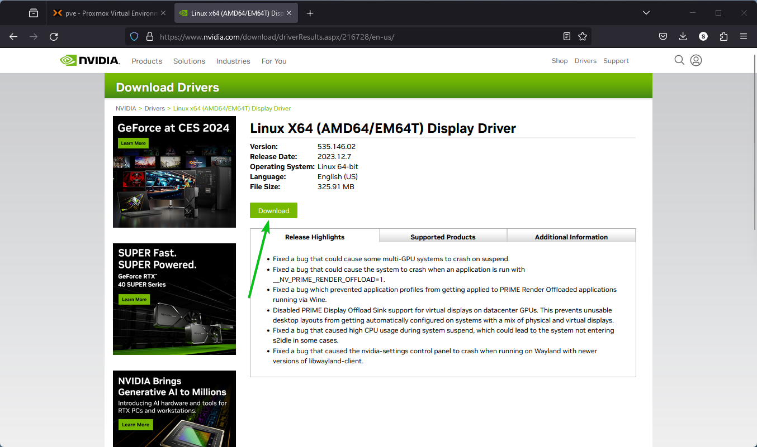Click the Download Drivers green heading
Image resolution: width=757 pixels, height=447 pixels.
167,87
